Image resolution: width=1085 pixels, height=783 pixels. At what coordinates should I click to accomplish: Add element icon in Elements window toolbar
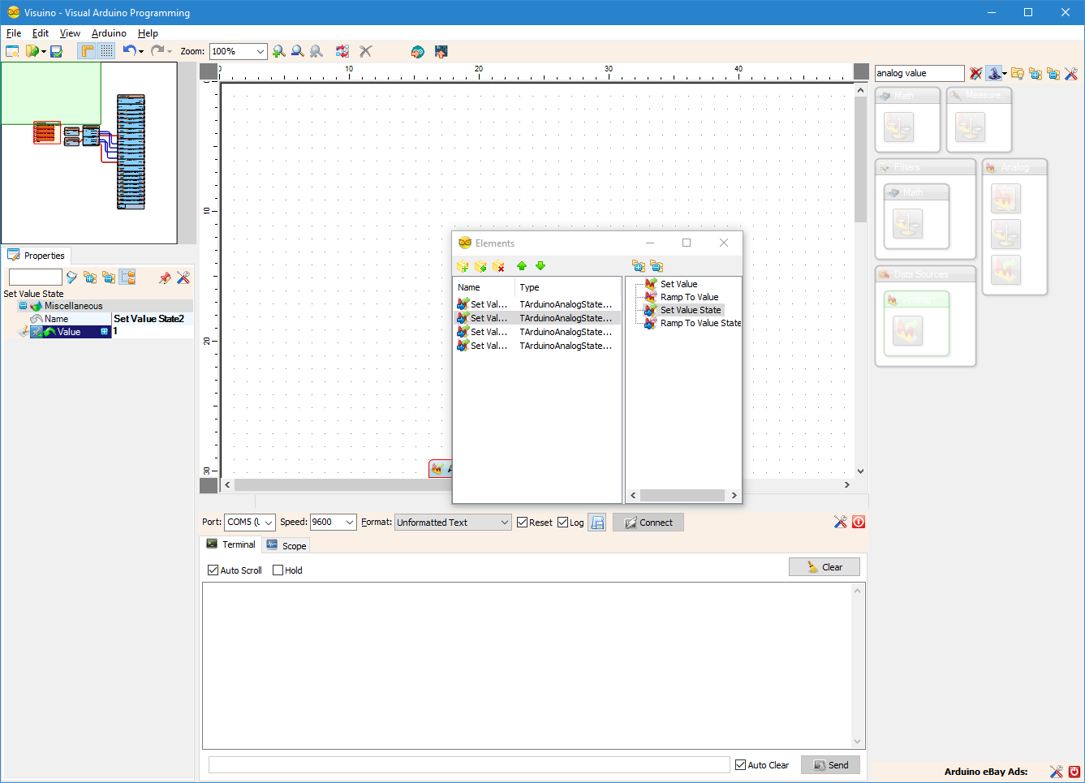[463, 266]
